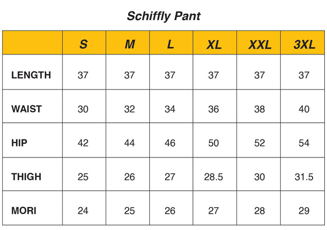Screen dimensions: 327x230
Task: Select the MORI row label
Action: [x=24, y=210]
